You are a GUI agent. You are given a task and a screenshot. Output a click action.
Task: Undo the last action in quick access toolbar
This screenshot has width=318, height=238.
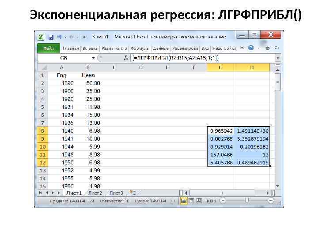tap(60, 37)
